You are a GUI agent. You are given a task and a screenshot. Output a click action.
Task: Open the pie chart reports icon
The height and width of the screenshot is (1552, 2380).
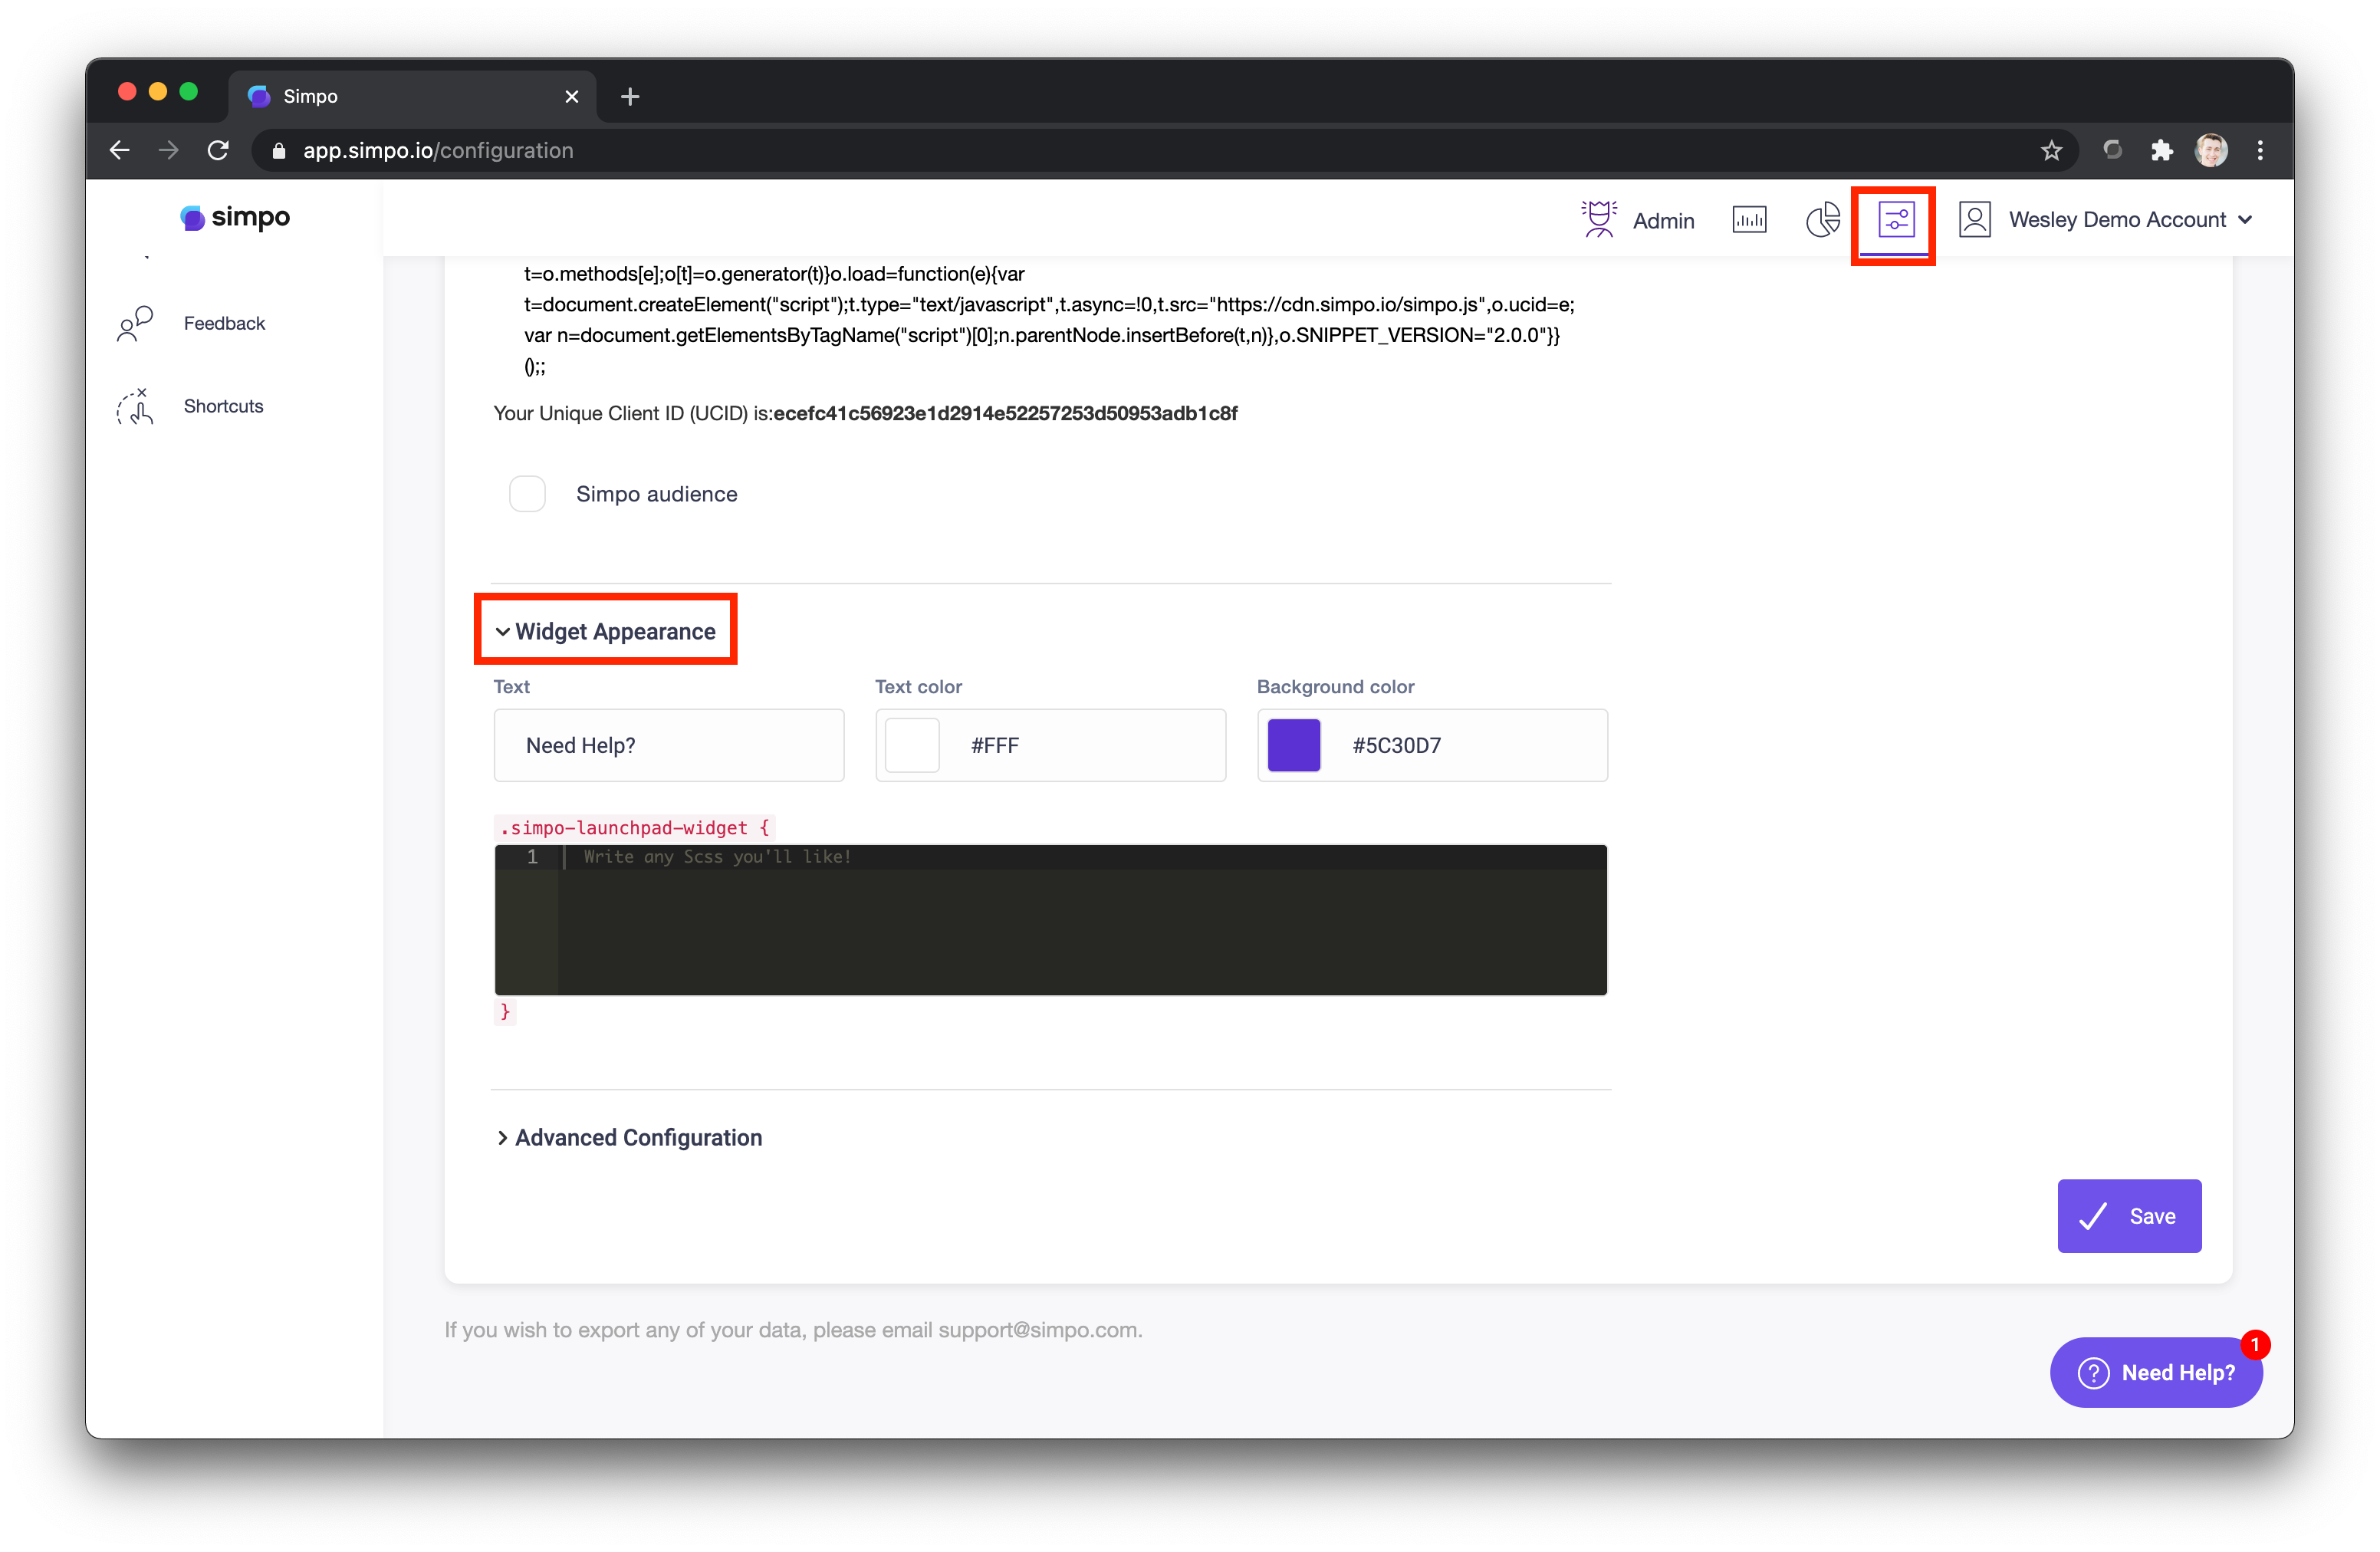pyautogui.click(x=1823, y=219)
